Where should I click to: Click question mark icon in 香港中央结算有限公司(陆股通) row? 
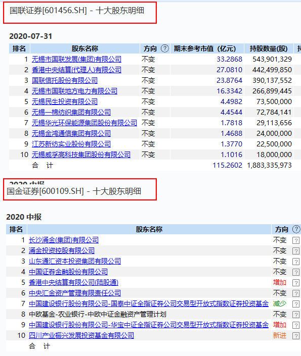(296, 283)
